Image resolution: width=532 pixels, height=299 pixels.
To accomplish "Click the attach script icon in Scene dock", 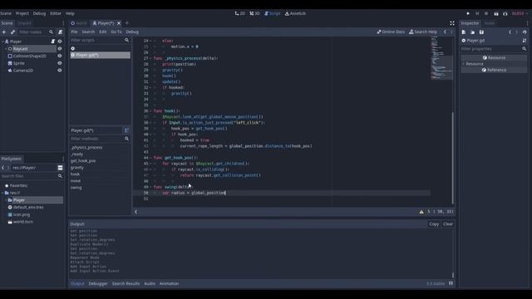I will tap(61, 32).
